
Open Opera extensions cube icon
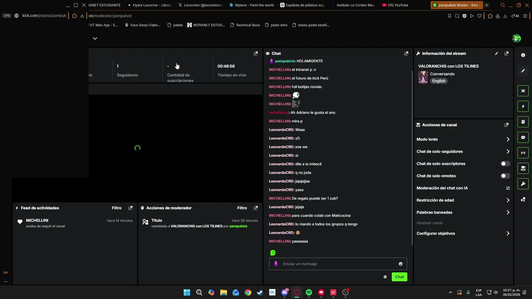coord(490,16)
